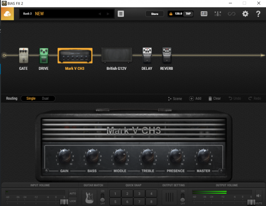Click the input volume slider handle
This screenshot has height=206, width=266.
(x=64, y=202)
